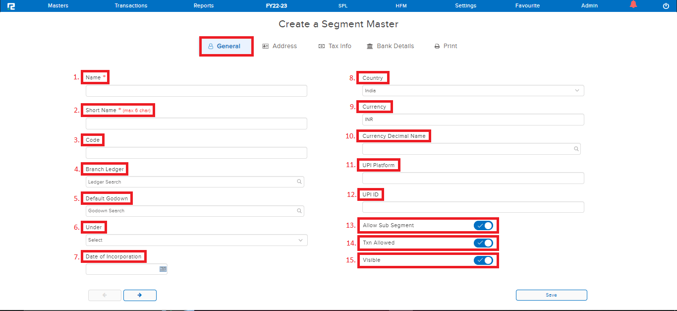677x311 pixels.
Task: Open the Date of Incorporation calendar icon
Action: [163, 269]
